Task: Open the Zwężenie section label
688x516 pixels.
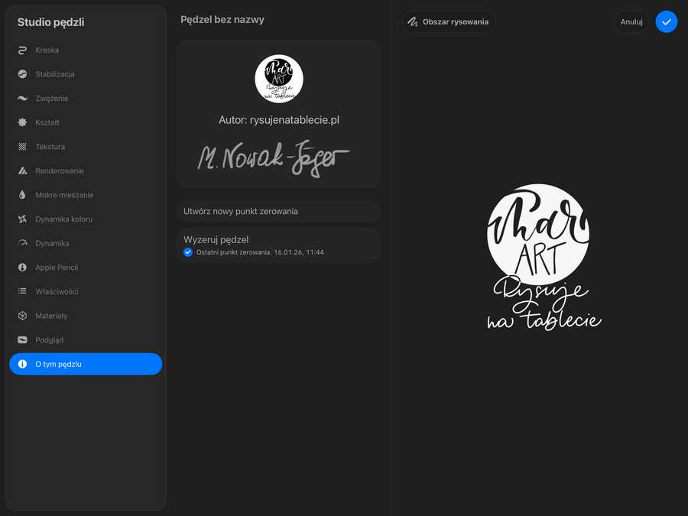Action: 52,99
